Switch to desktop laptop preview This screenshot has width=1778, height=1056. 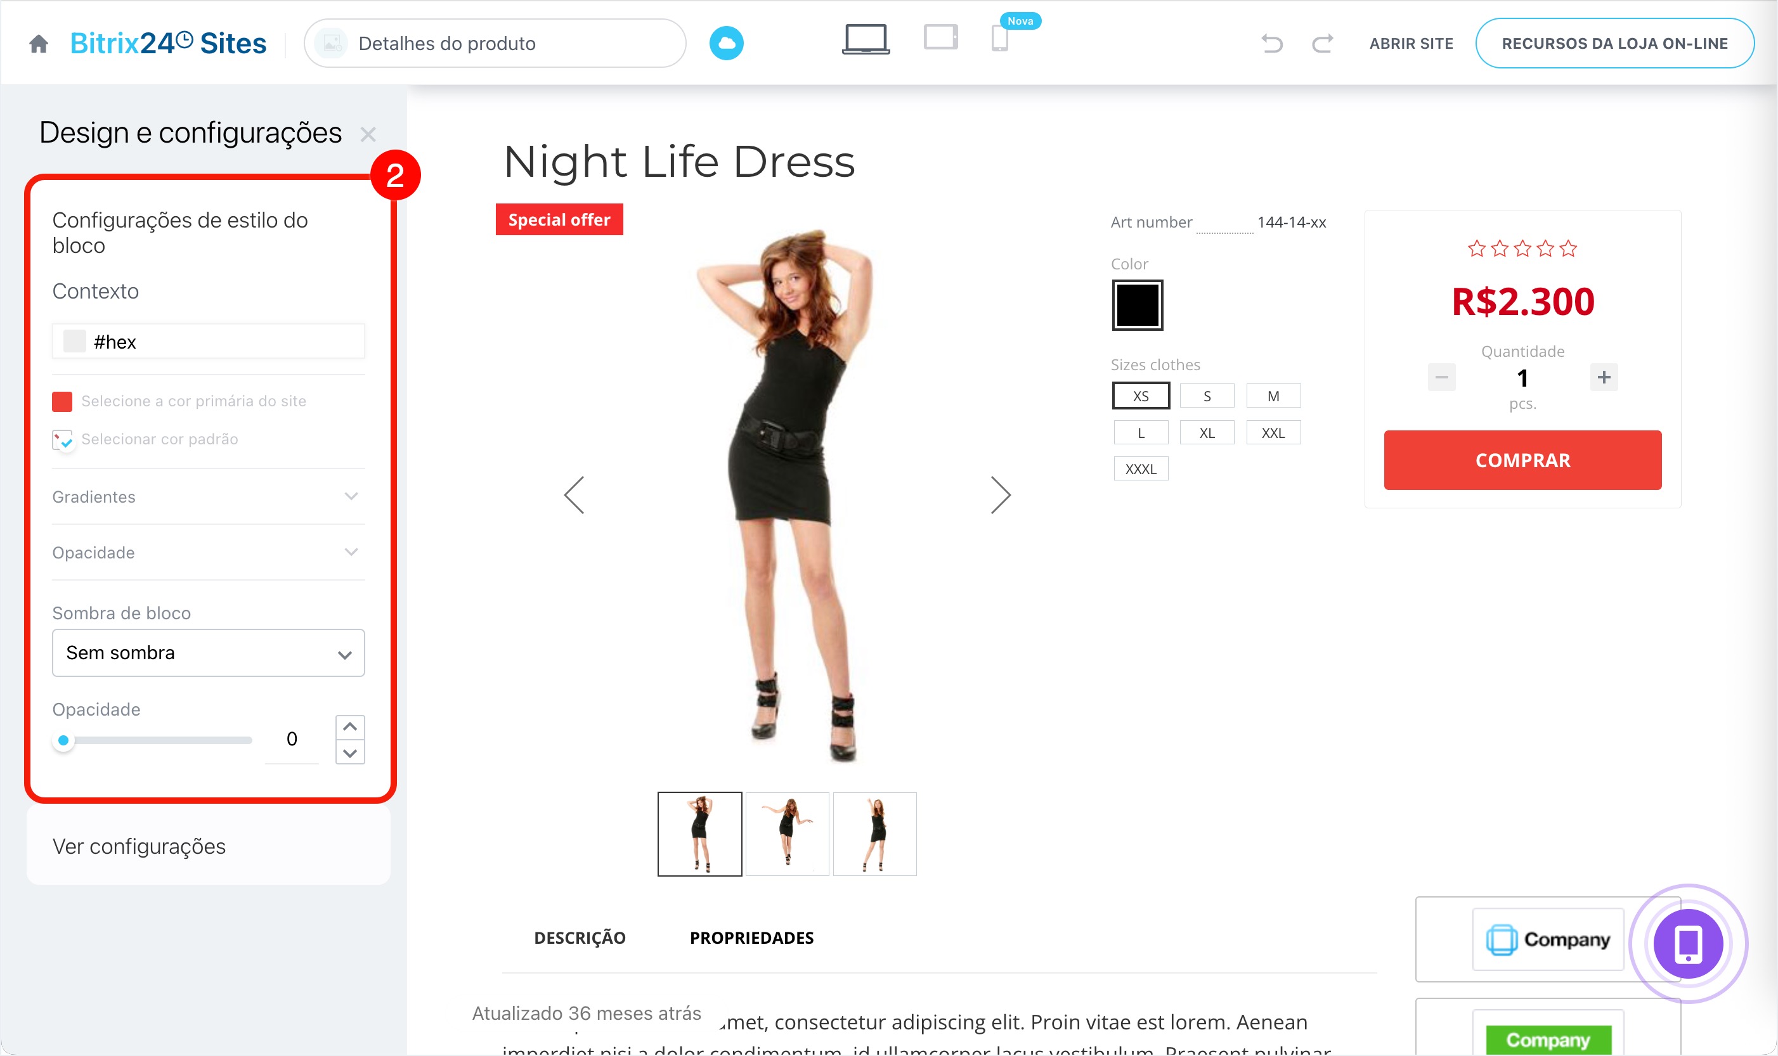[865, 40]
